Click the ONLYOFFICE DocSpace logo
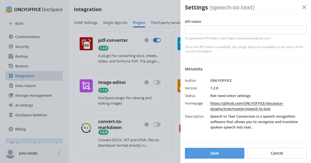311x163 pixels. (x=34, y=10)
